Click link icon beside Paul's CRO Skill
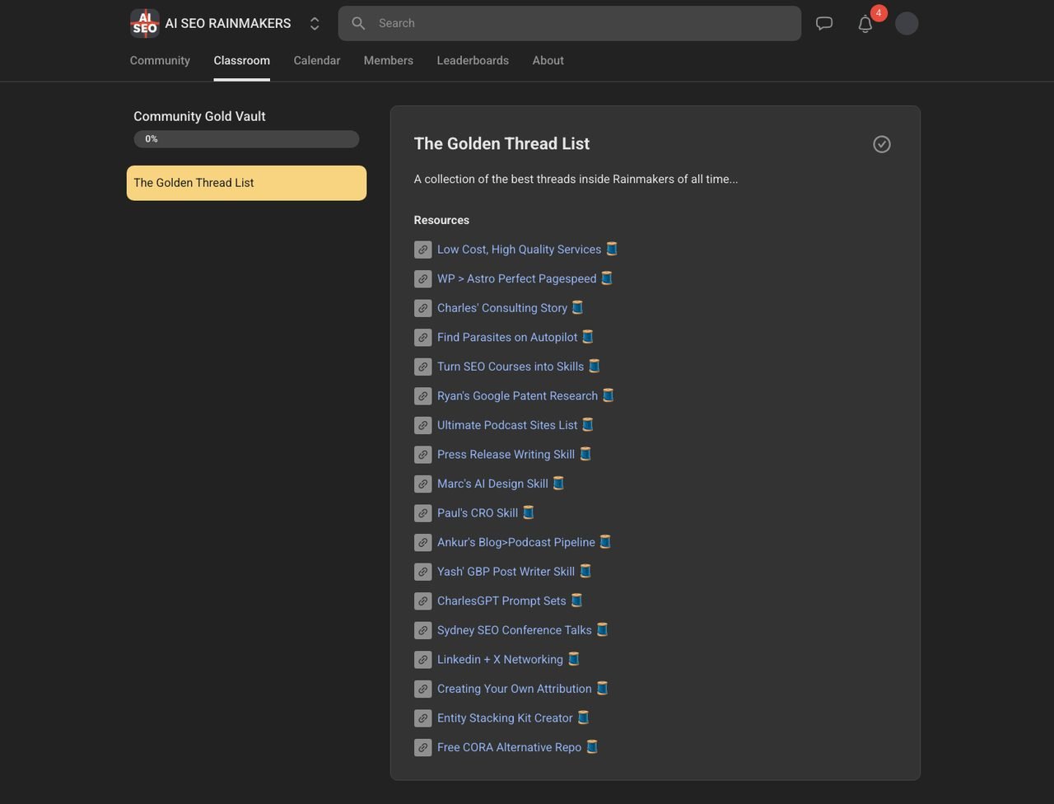The width and height of the screenshot is (1054, 804). 422,513
